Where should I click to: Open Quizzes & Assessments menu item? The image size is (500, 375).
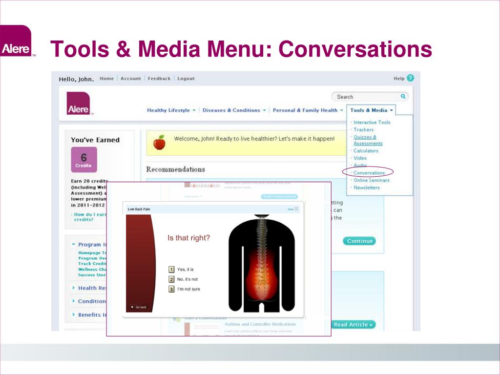point(368,140)
